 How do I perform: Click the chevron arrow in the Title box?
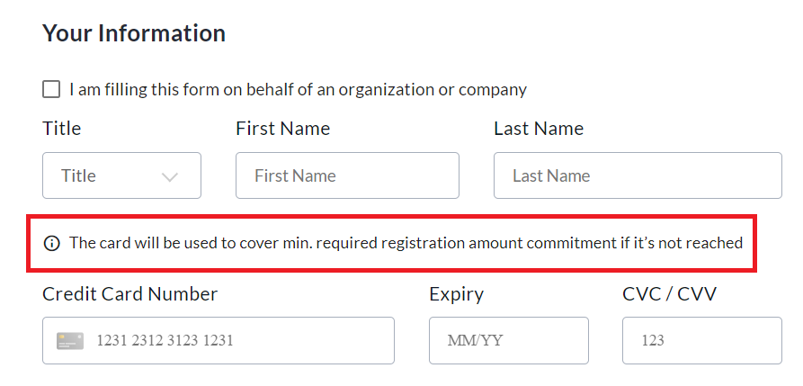[x=170, y=176]
